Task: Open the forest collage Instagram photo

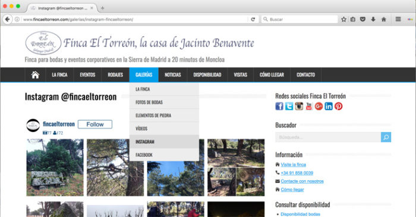Action: (236, 168)
